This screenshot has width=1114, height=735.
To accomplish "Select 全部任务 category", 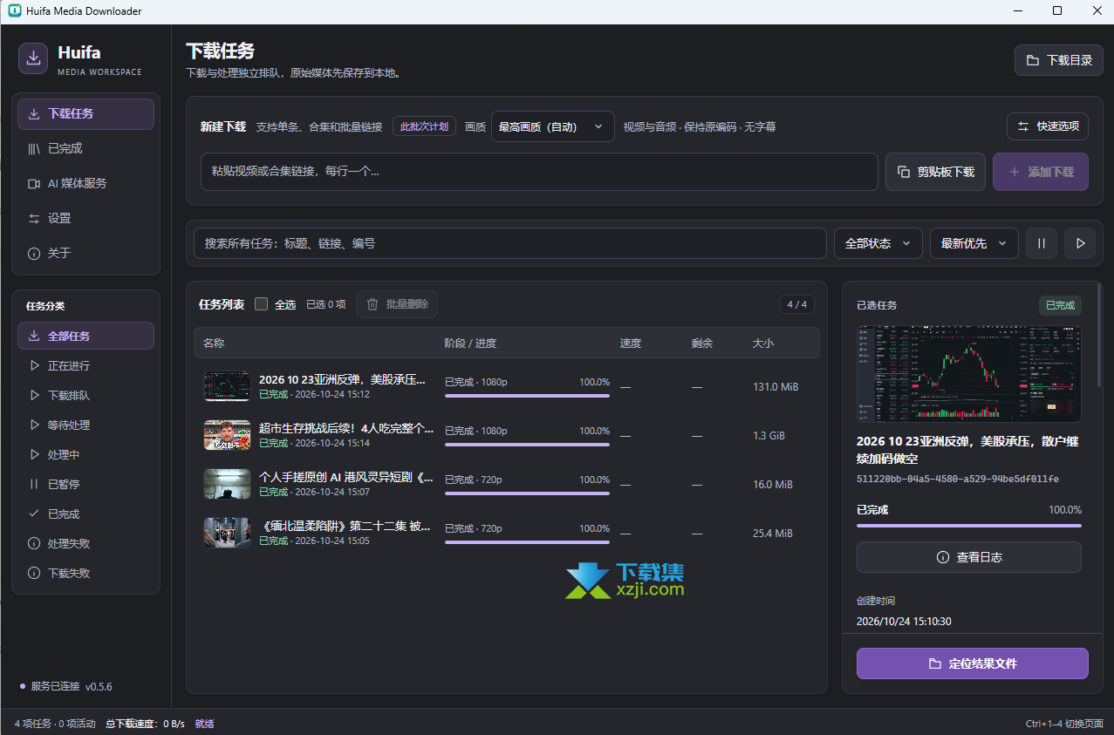I will click(x=85, y=336).
